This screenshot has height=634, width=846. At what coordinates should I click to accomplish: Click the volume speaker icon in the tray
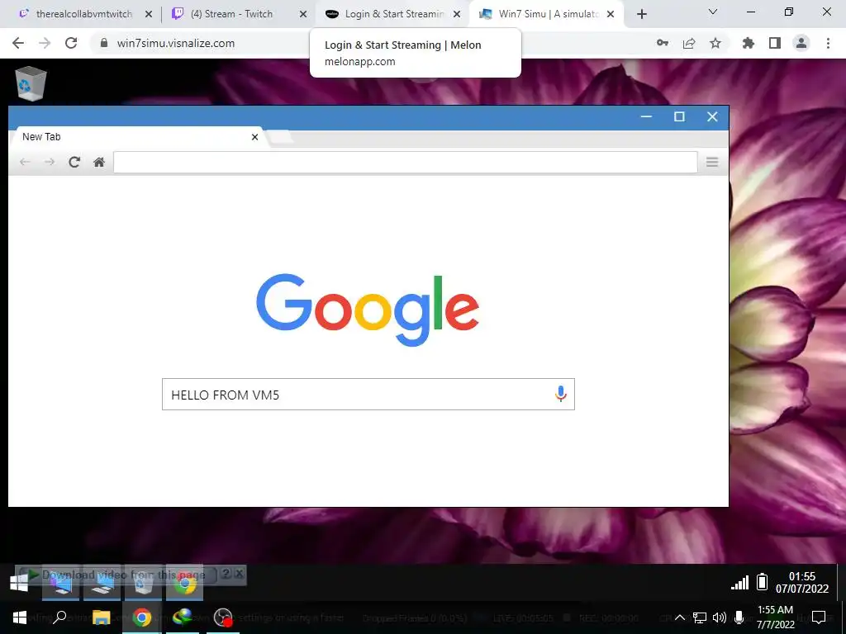720,617
